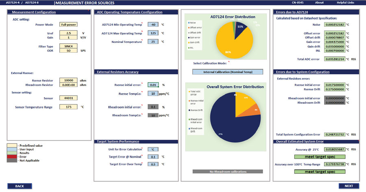Open the CN-0545 link in header
The width and height of the screenshot is (366, 192).
[x=298, y=2]
